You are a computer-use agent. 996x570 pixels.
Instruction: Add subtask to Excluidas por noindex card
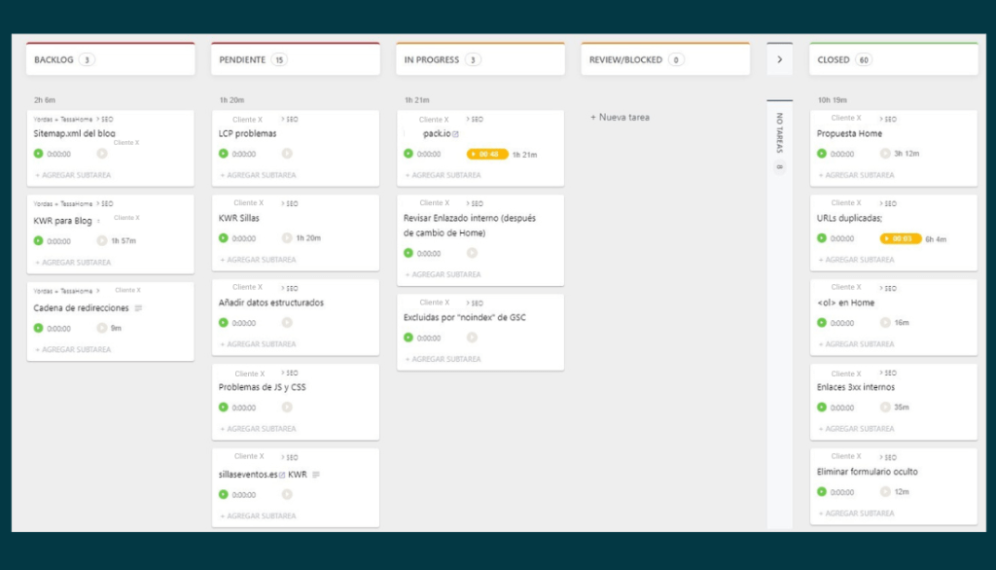coord(443,359)
